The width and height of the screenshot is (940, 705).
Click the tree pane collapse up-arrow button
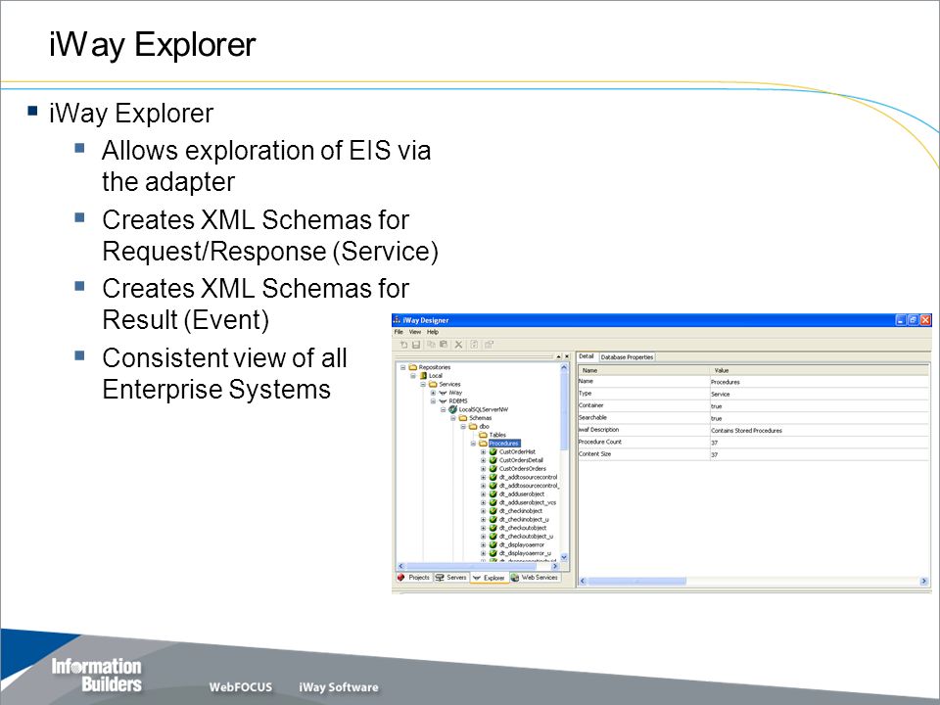point(558,356)
